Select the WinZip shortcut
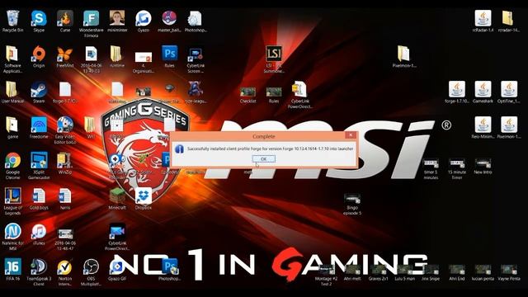Screen dimensions: 528x297 pyautogui.click(x=64, y=163)
